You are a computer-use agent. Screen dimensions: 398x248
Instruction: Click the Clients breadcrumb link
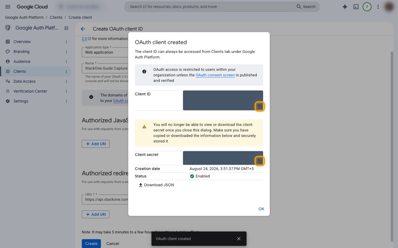(x=56, y=17)
